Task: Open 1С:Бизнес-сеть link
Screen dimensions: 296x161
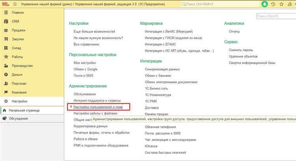Action: click(156, 88)
